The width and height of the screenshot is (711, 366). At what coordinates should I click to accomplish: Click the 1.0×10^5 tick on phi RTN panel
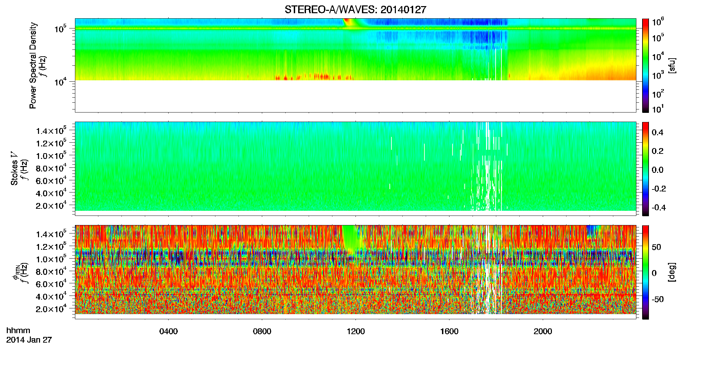point(51,259)
